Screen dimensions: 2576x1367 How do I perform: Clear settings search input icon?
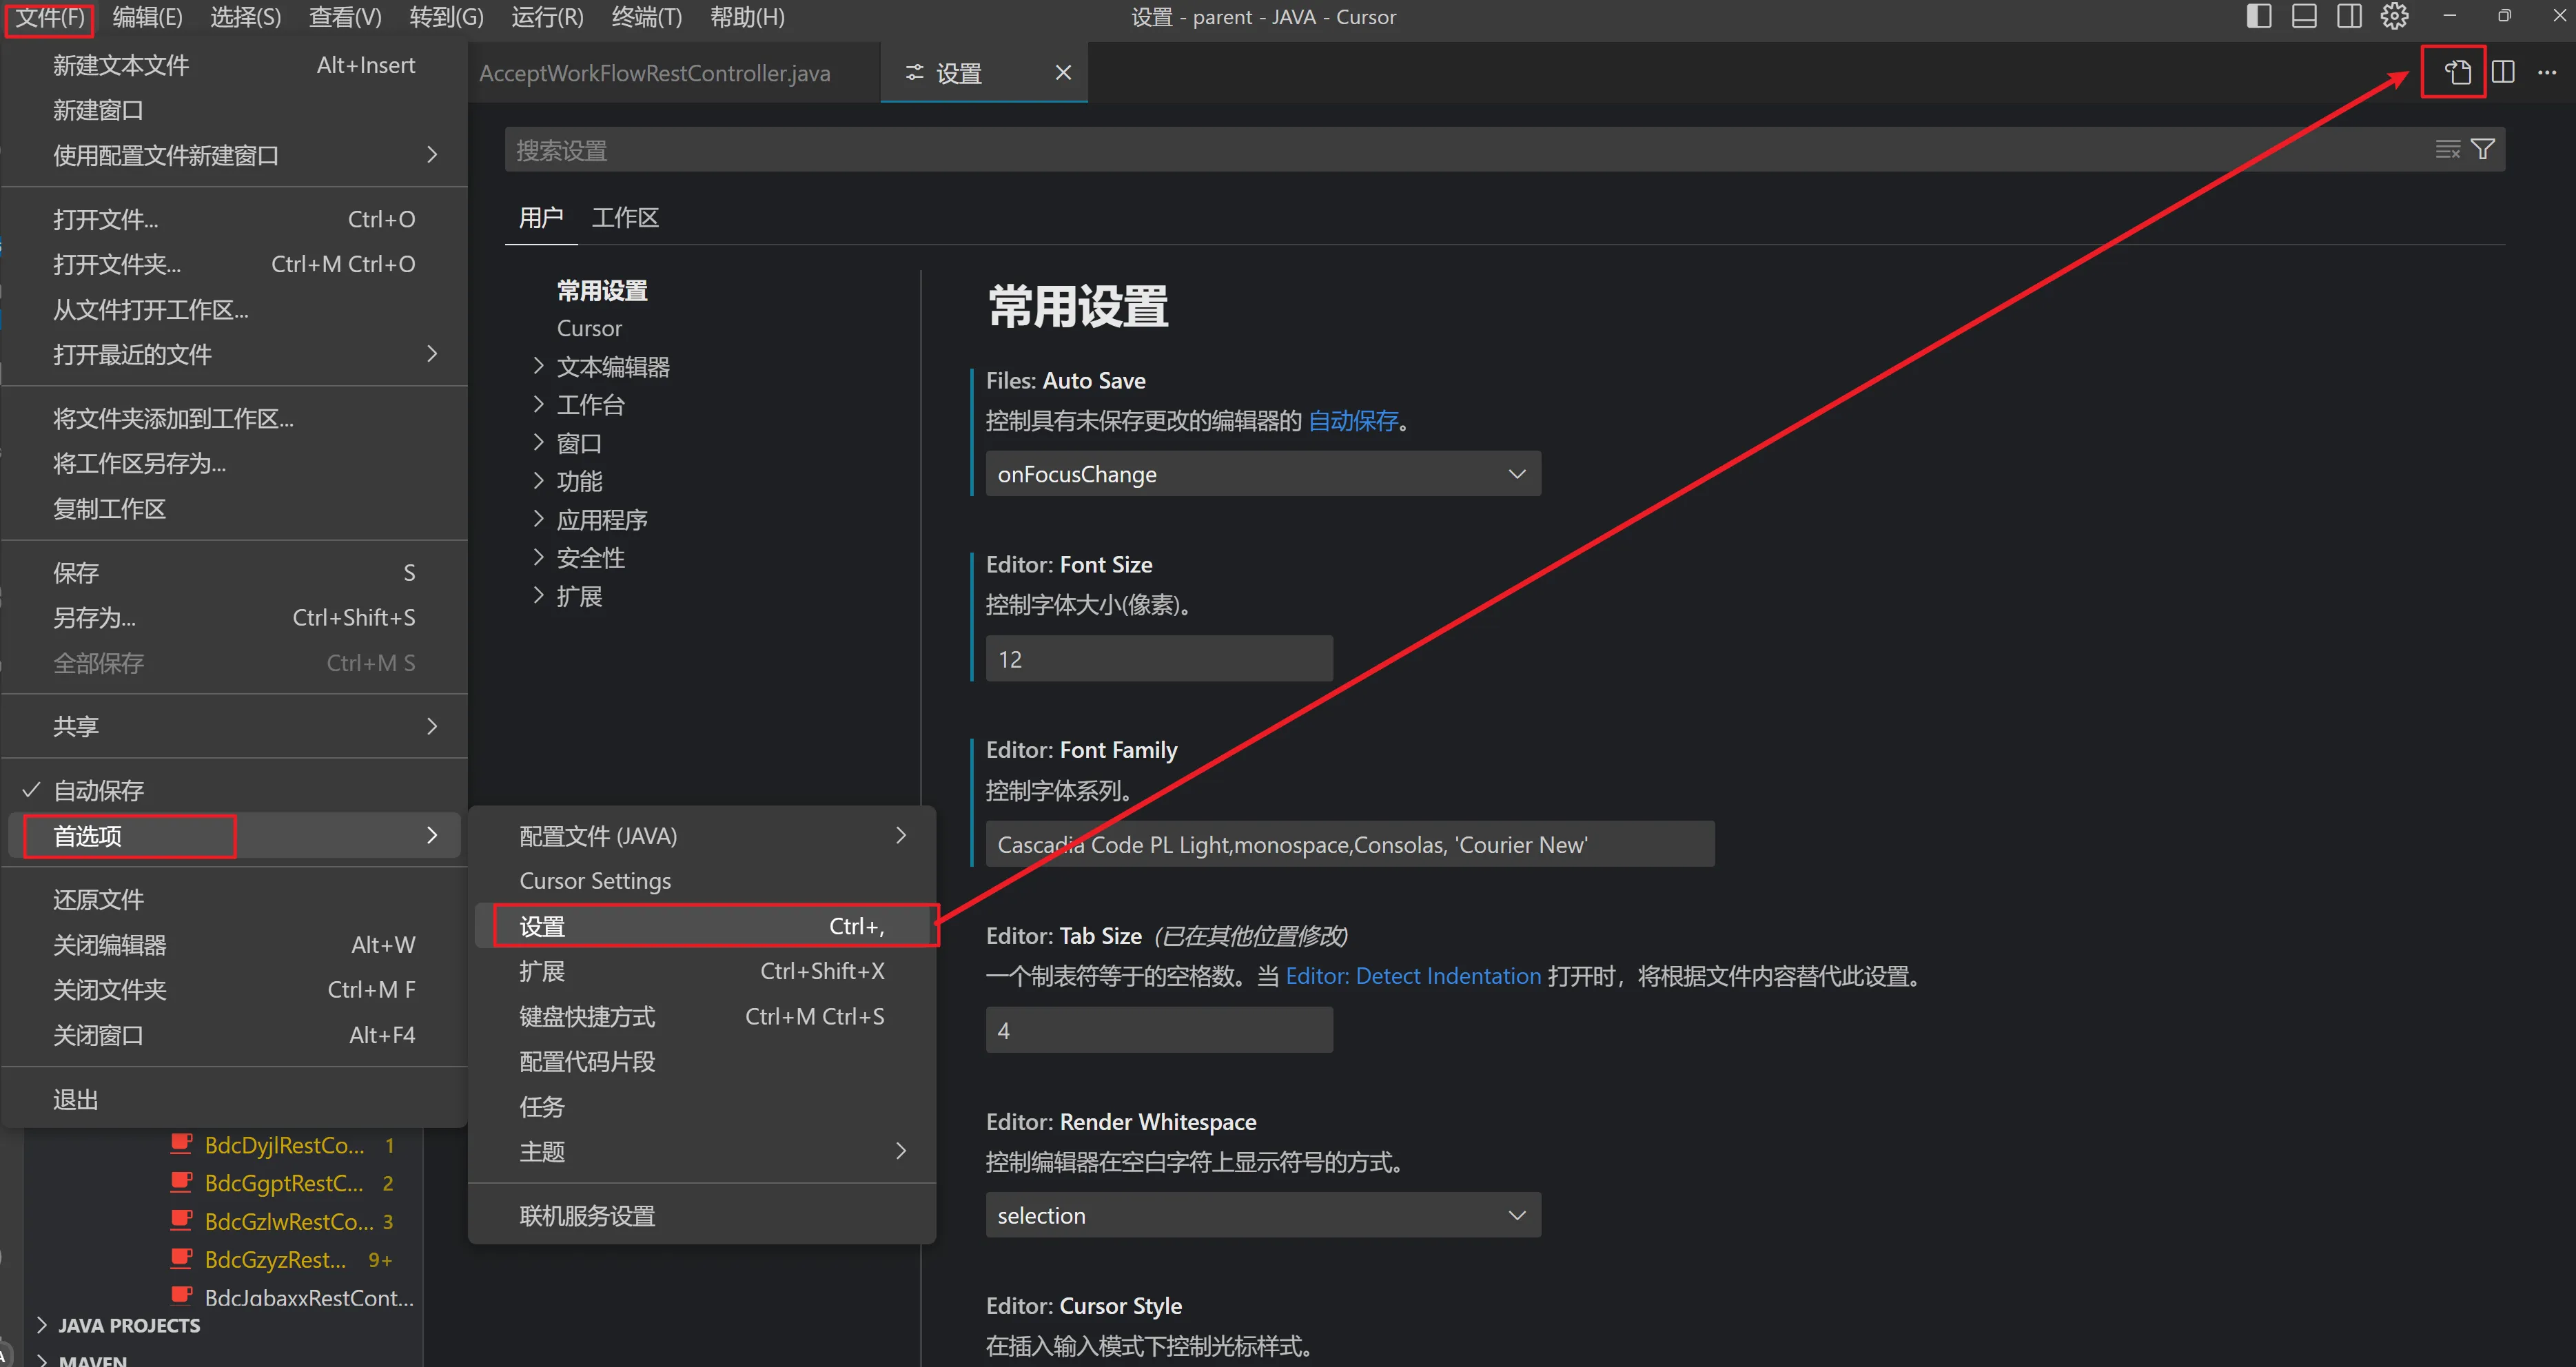pos(2447,149)
